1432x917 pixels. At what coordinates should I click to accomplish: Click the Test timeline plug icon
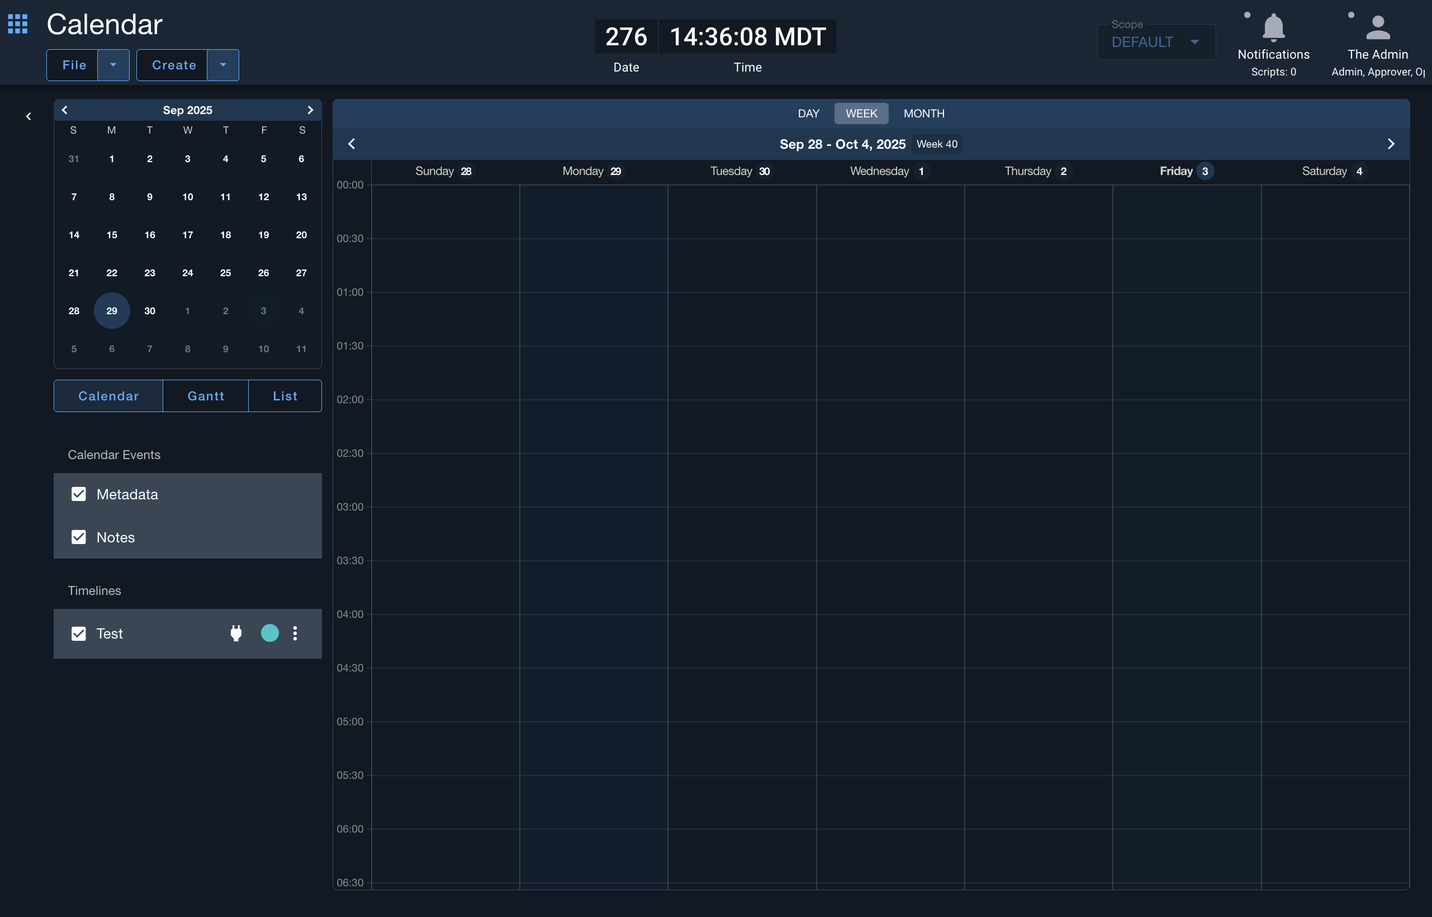coord(236,633)
